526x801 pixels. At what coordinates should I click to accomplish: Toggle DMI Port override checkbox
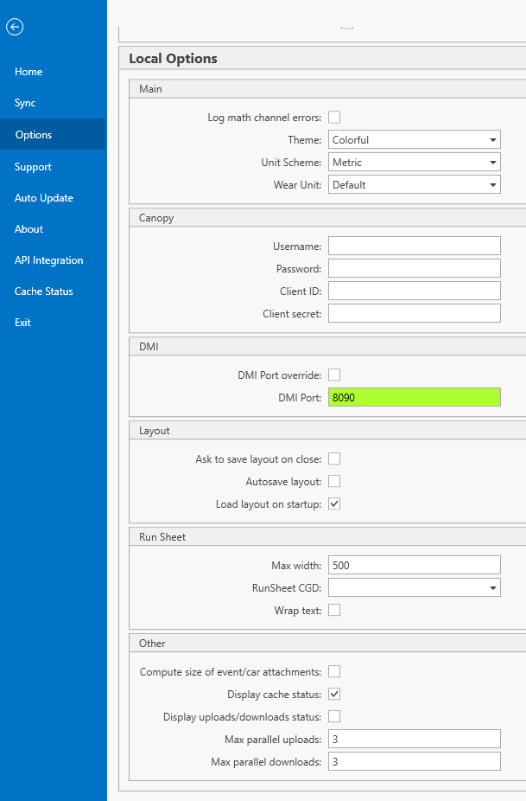tap(334, 375)
